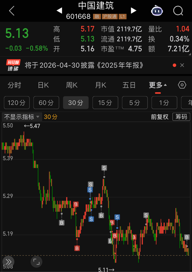Tap the turnover rate 0.34%
This screenshot has width=192, height=272.
point(179,39)
